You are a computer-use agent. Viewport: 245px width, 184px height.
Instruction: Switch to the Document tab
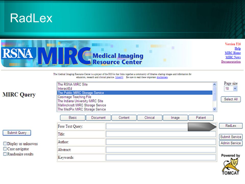tap(99, 118)
